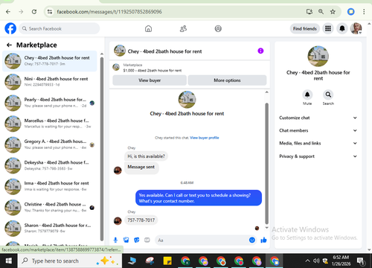
Task: Open the volume icon in system tray
Action: 316,261
